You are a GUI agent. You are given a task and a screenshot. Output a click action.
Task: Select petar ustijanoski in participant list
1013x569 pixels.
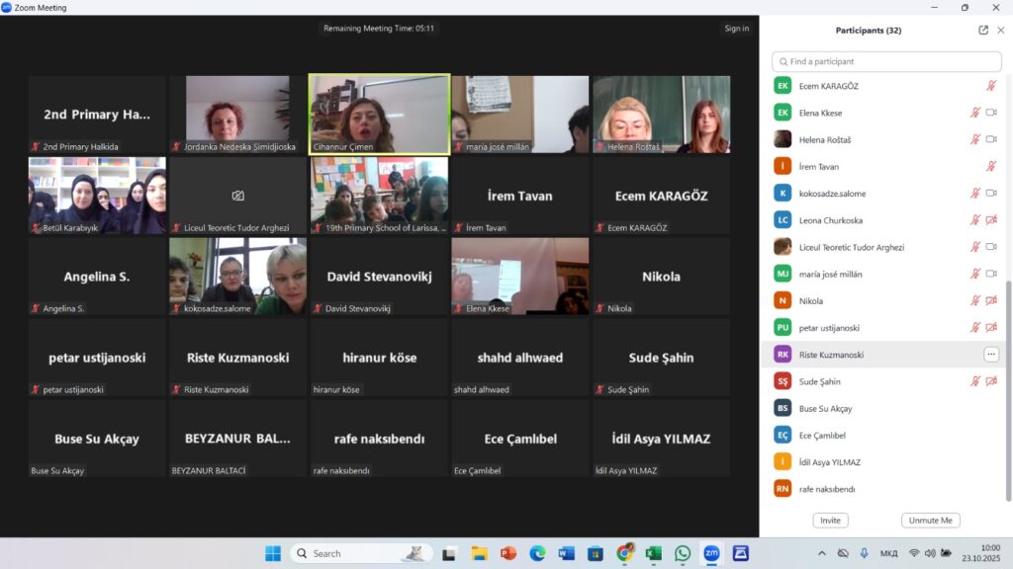(x=829, y=328)
